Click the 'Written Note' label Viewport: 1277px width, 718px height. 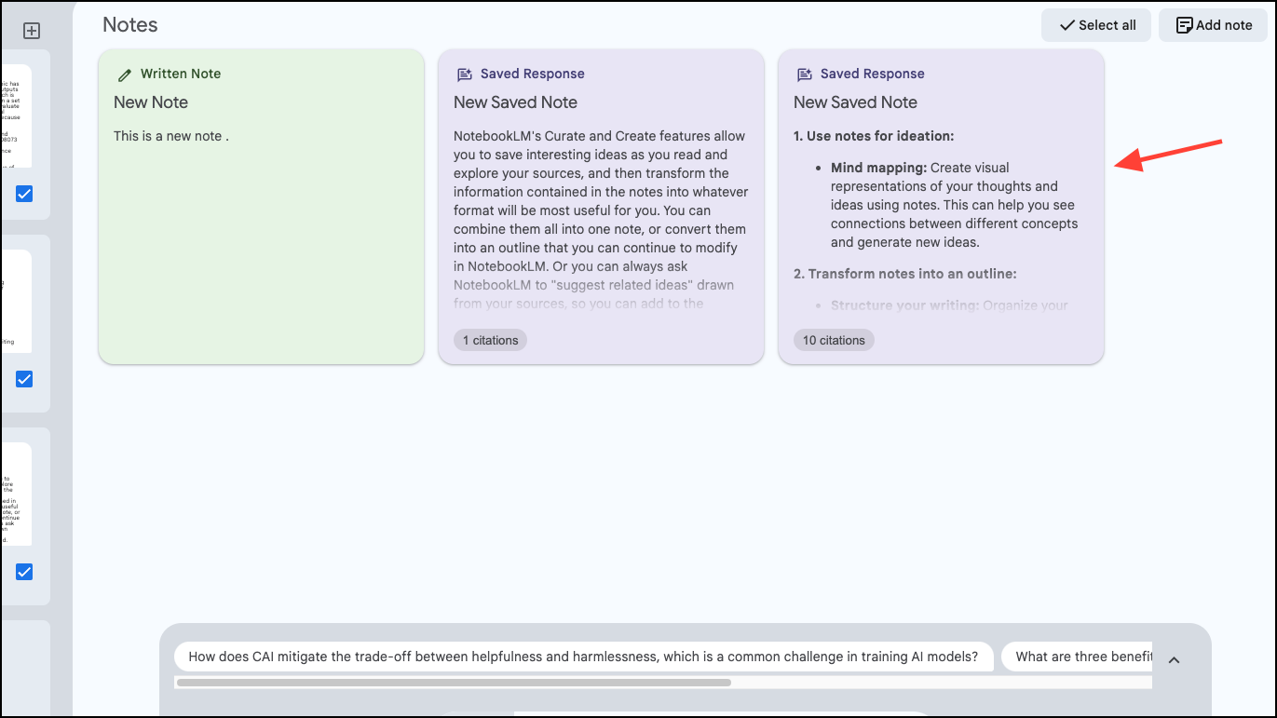coord(181,74)
